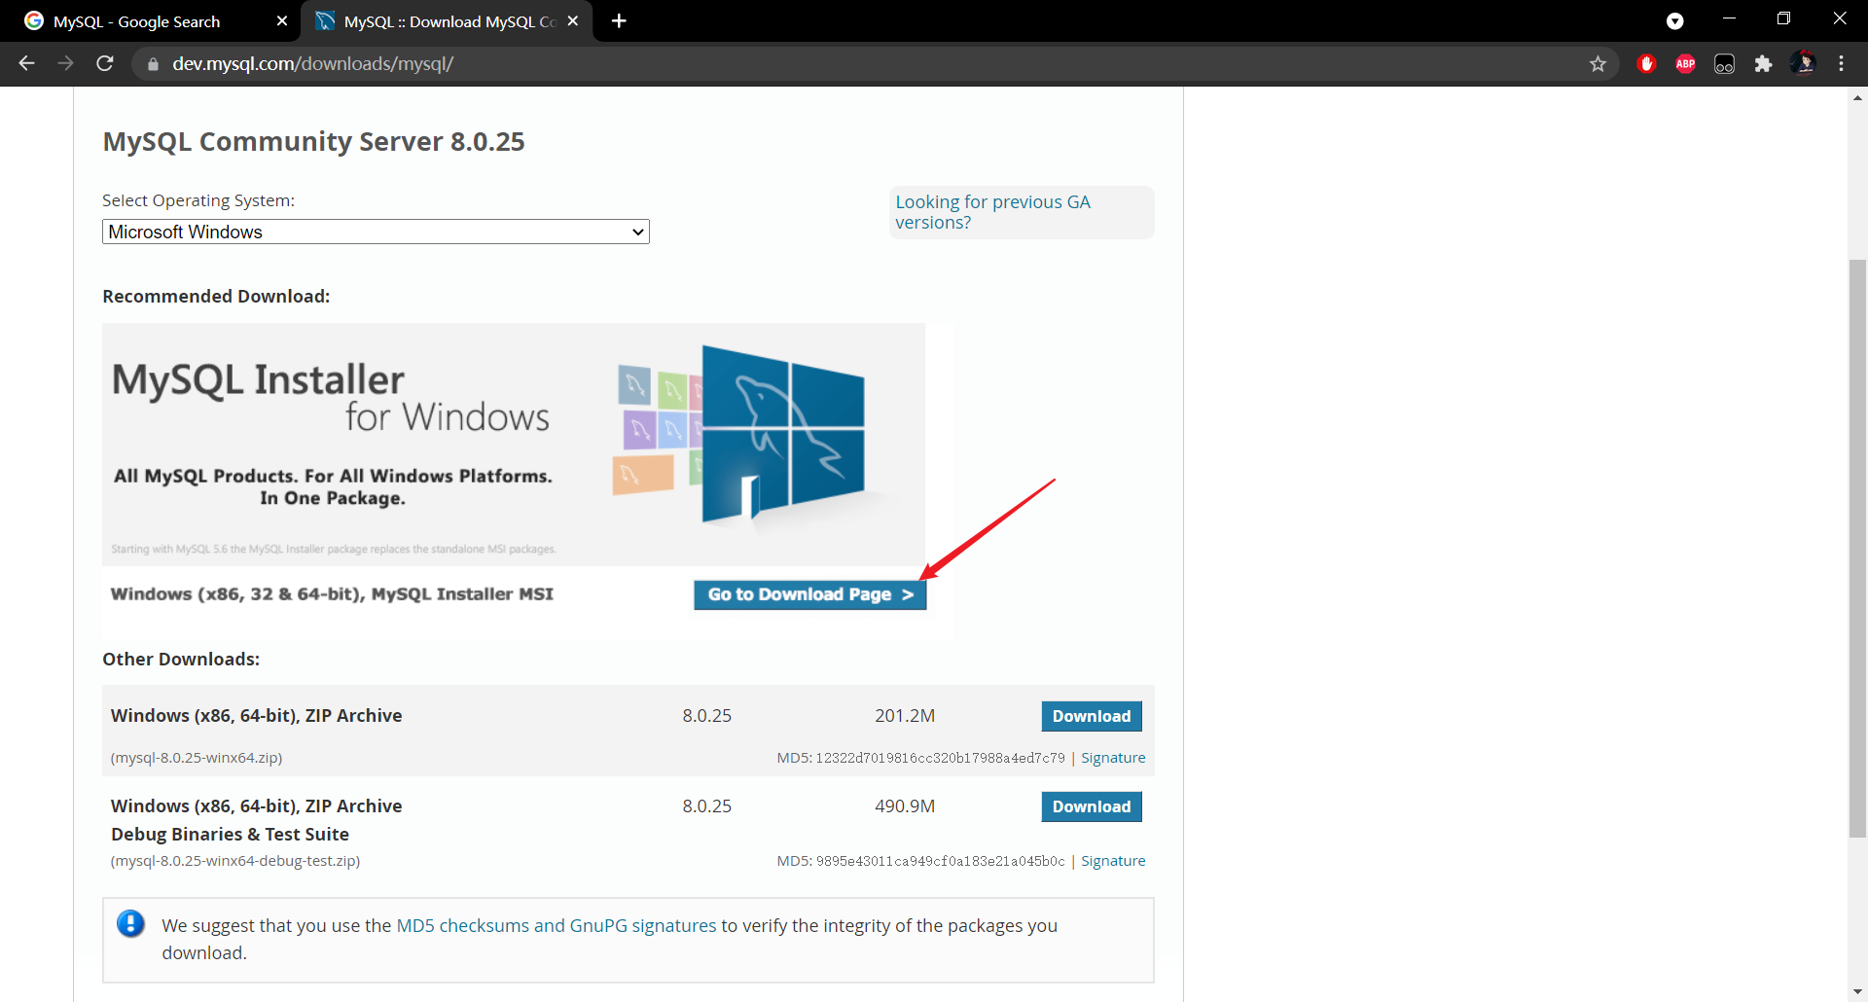The width and height of the screenshot is (1868, 1002).
Task: Click the (mysql-8.0.25-winx64-debug-test.zip) filename text
Action: click(235, 861)
